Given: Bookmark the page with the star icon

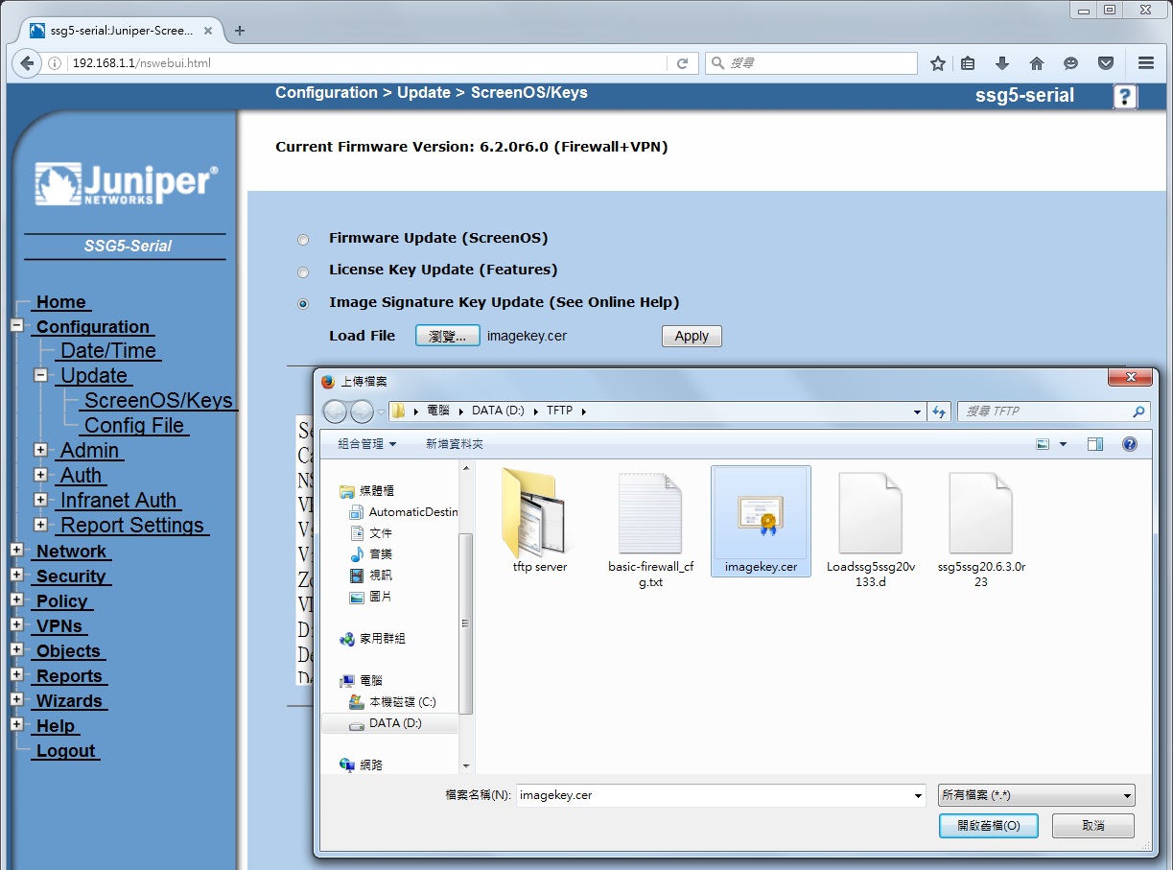Looking at the screenshot, I should [x=937, y=62].
